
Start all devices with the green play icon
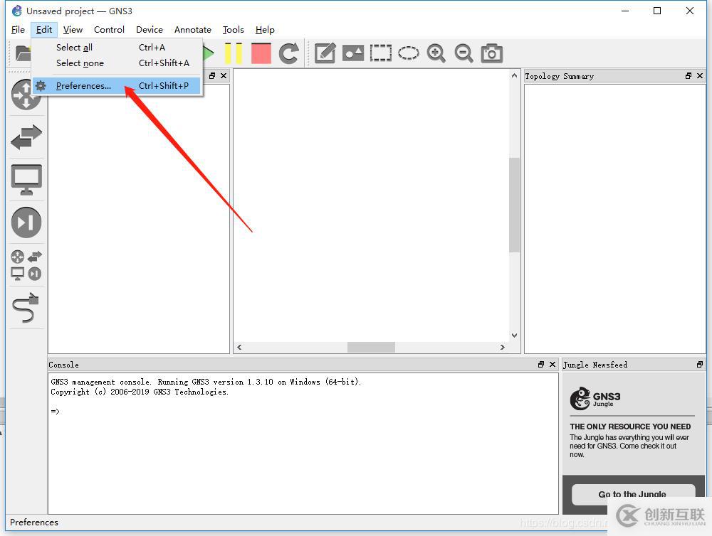point(208,53)
